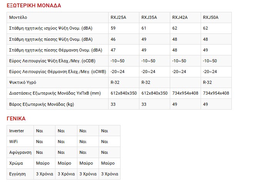Click the Εγγύηση row label
This screenshot has height=185, width=278.
[17, 174]
